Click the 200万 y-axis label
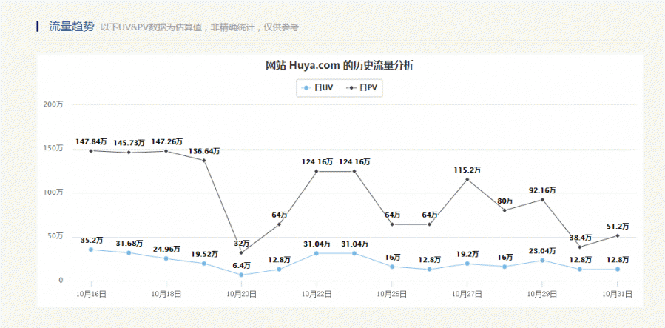This screenshot has height=328, width=665. pyautogui.click(x=53, y=104)
